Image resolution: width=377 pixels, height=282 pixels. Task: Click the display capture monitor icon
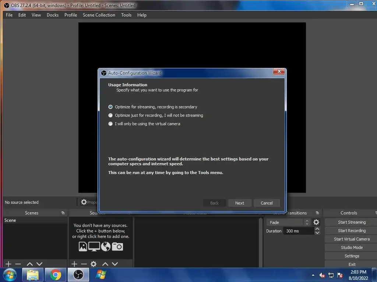[x=94, y=246]
